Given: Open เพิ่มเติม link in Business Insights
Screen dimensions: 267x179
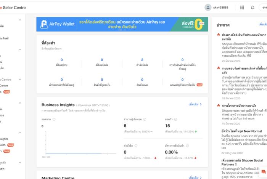Looking at the screenshot, I should coord(195,104).
